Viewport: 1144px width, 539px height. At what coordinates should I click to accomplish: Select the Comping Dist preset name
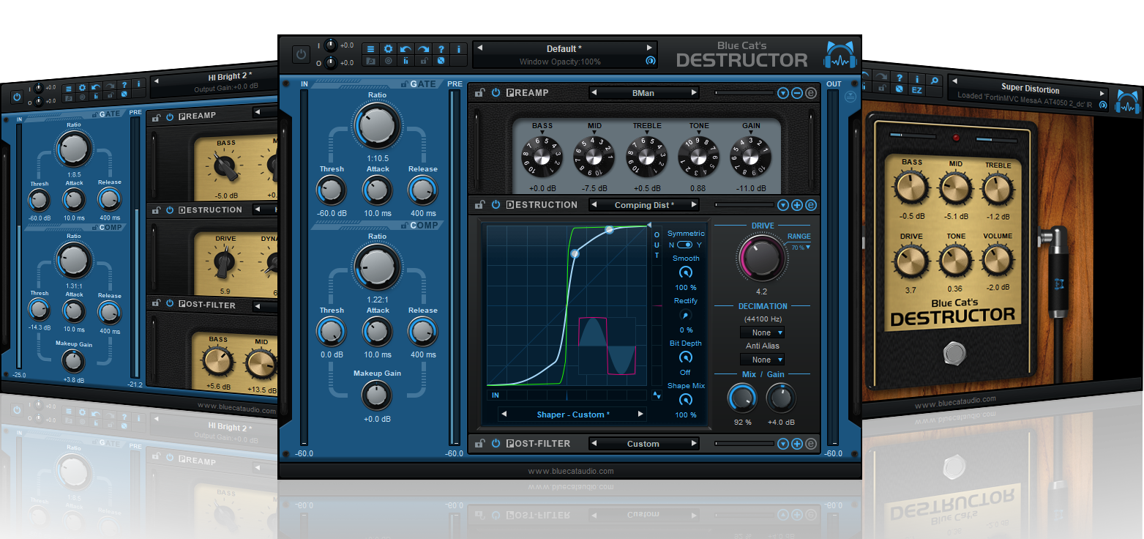pos(643,204)
